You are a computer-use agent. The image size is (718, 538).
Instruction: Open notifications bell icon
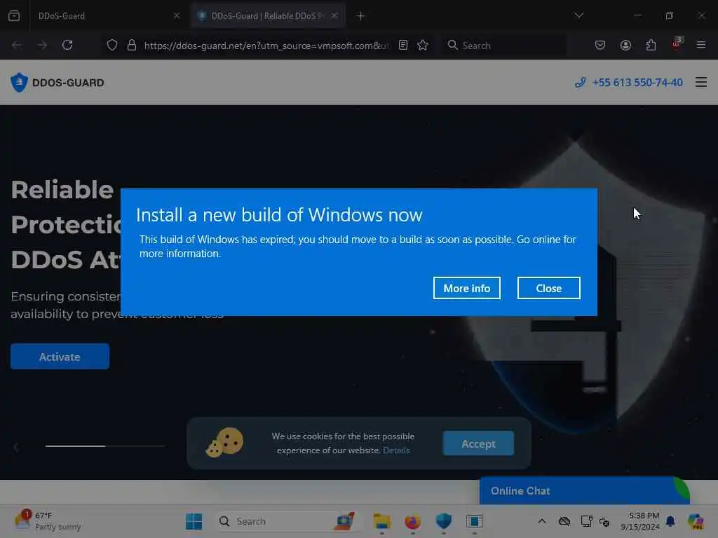pyautogui.click(x=670, y=521)
